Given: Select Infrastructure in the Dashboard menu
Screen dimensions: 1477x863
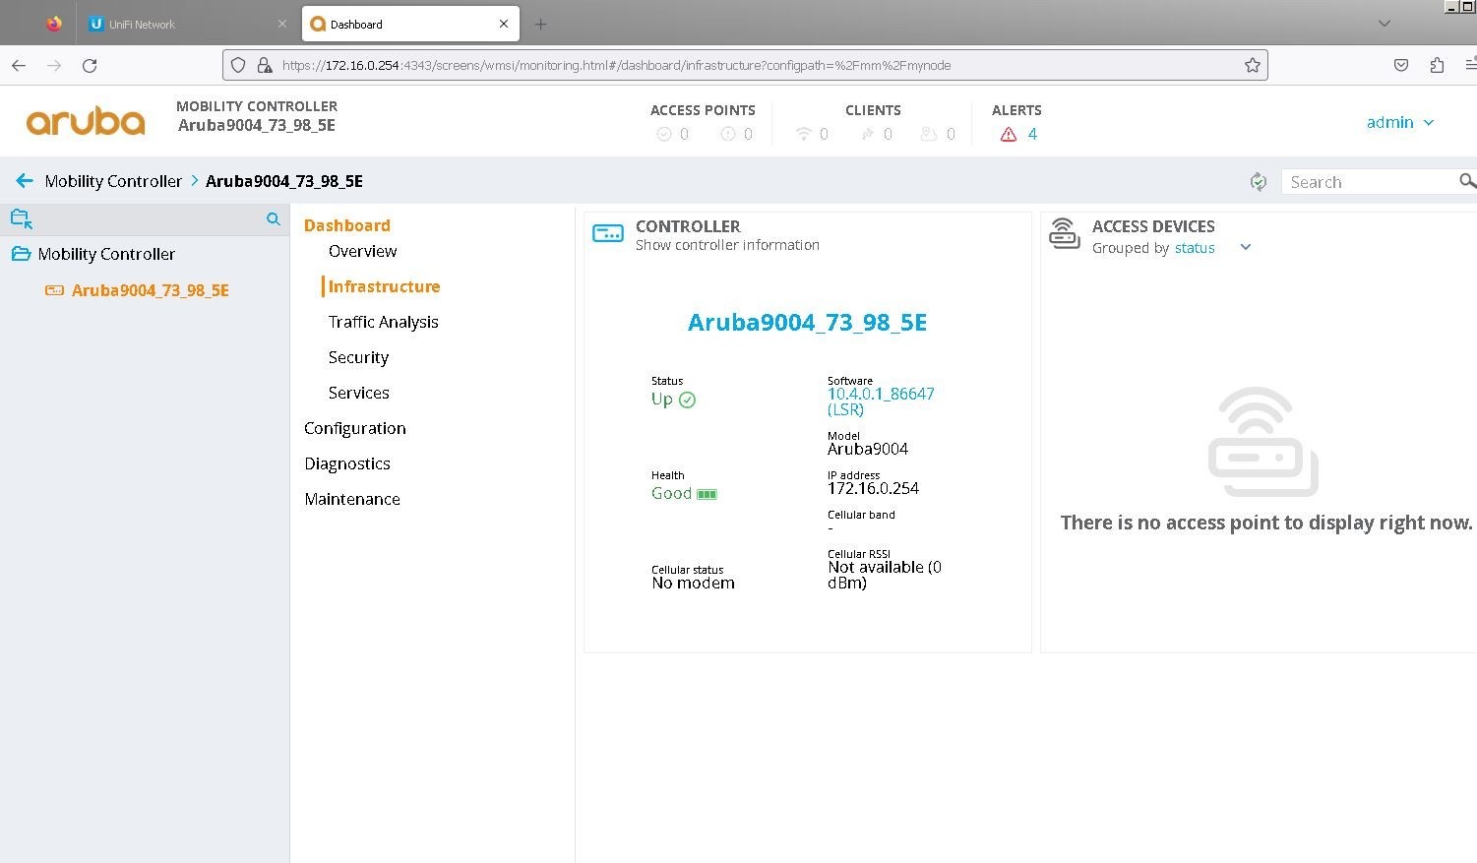Looking at the screenshot, I should pyautogui.click(x=384, y=286).
